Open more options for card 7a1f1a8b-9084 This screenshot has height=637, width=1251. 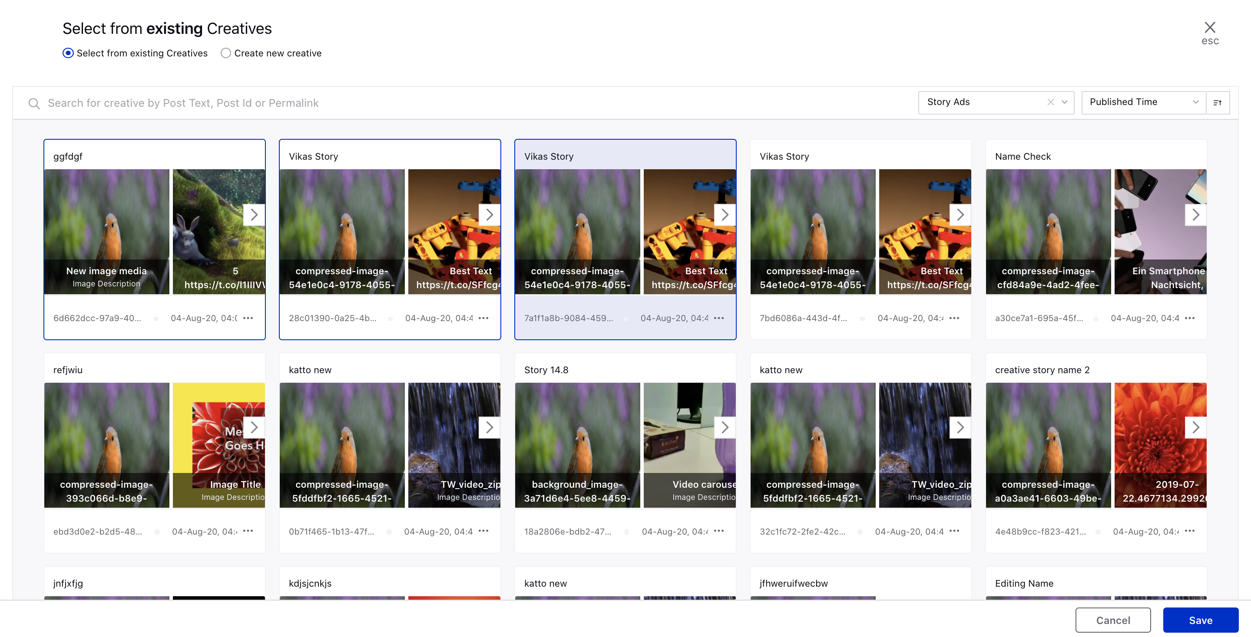[x=719, y=318]
